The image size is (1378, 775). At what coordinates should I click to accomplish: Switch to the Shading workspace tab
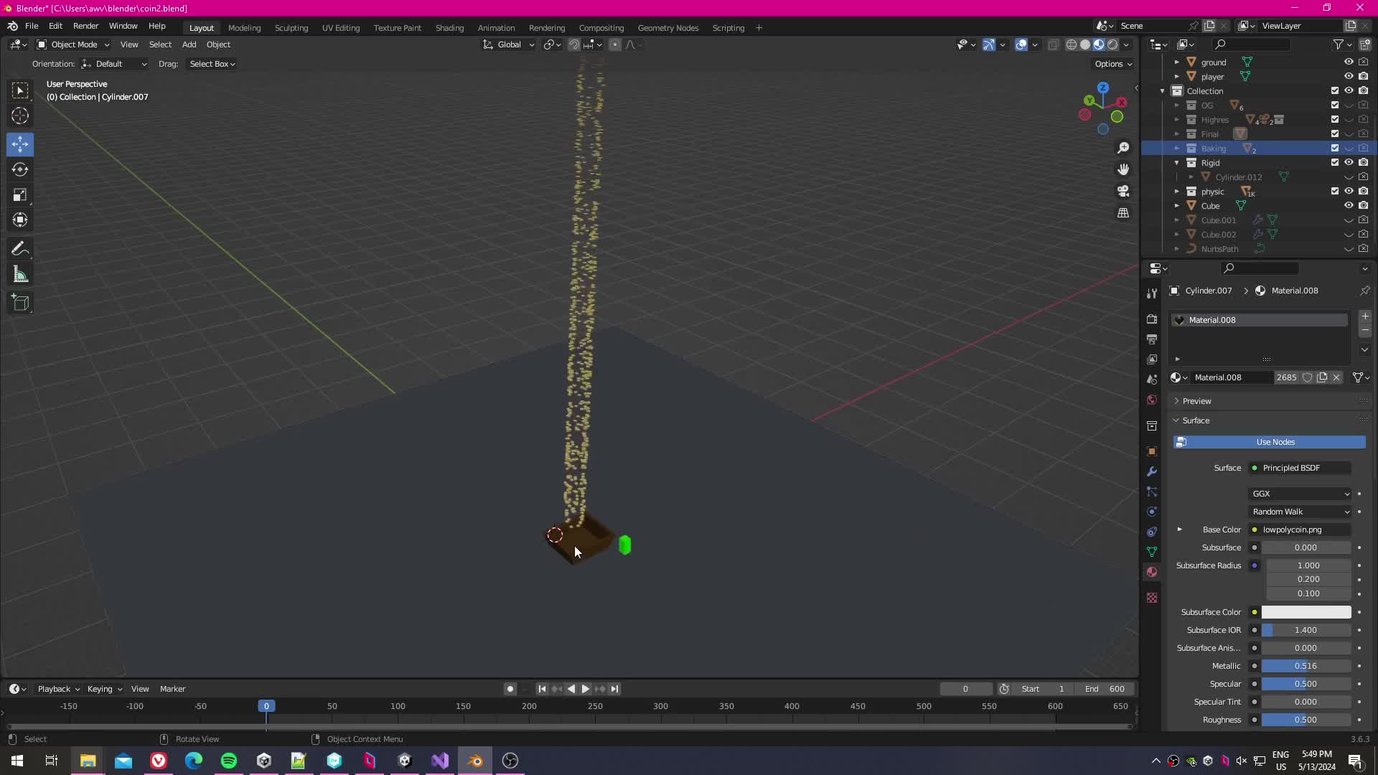coord(449,28)
